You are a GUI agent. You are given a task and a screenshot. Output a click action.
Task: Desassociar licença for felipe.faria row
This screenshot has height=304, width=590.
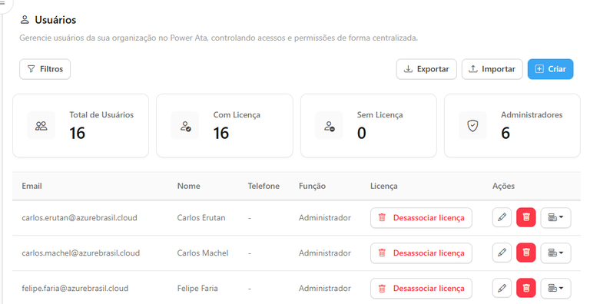point(421,289)
